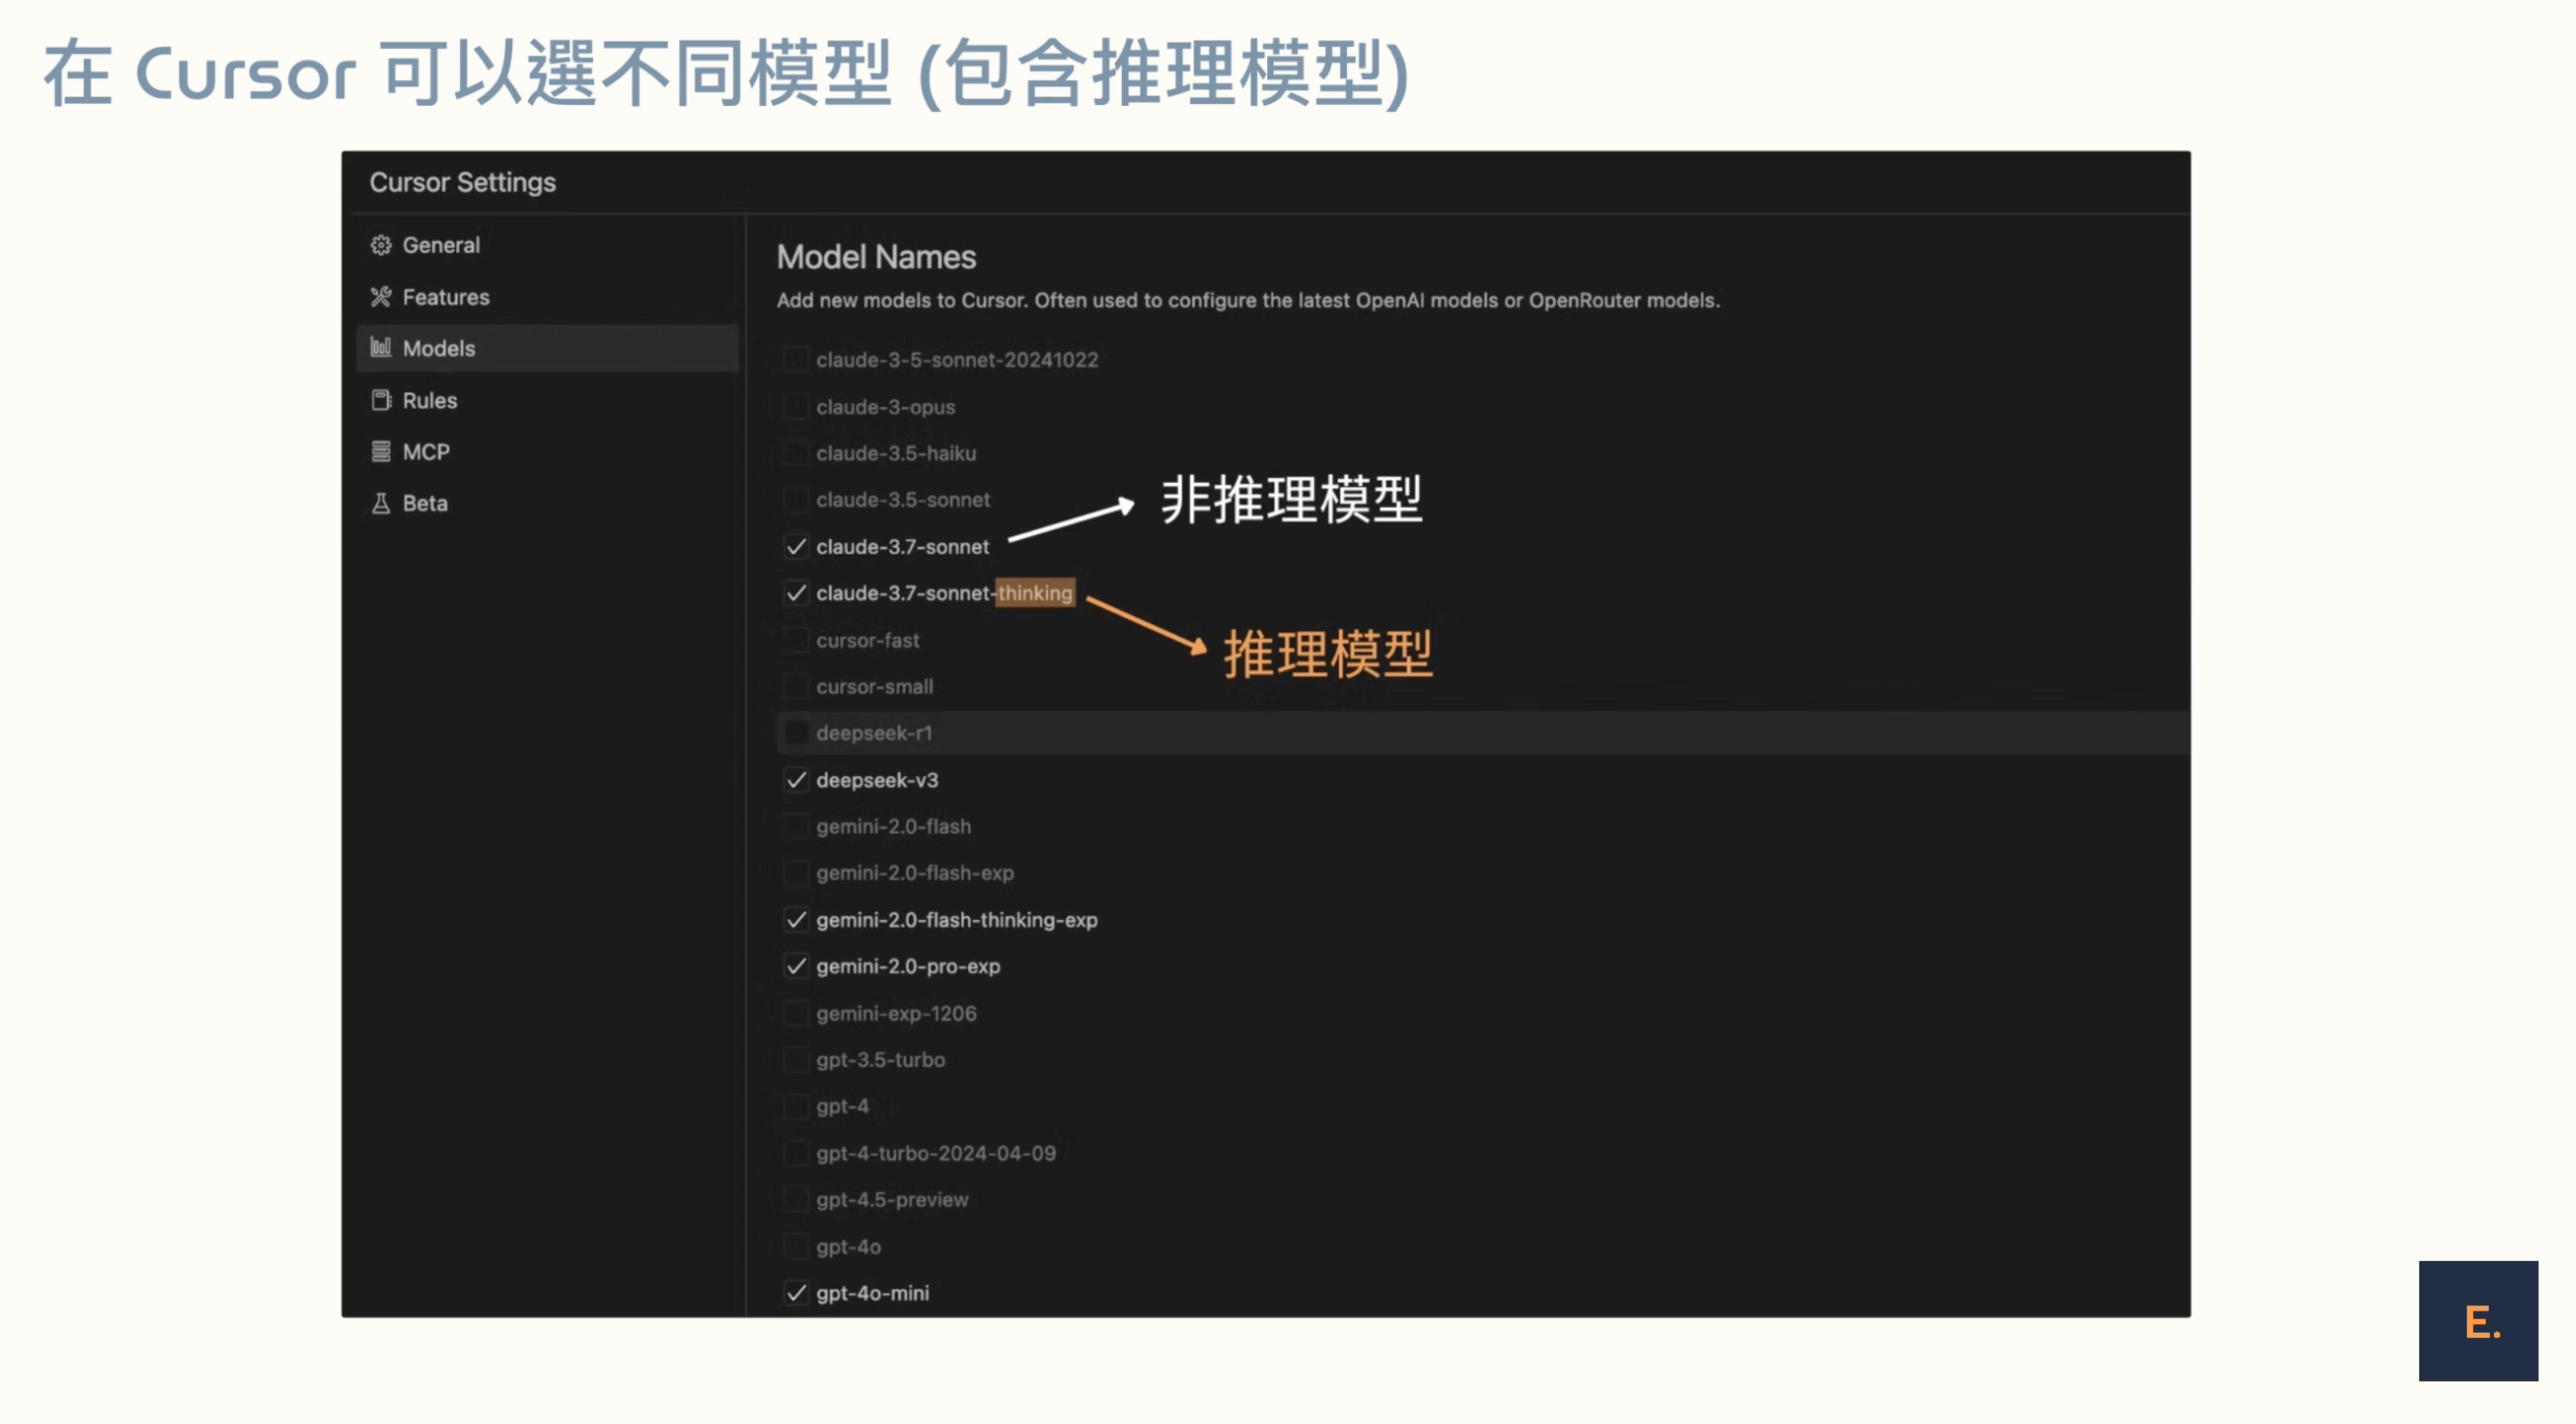
Task: Enable the gemini-2.0-flash model checkbox
Action: [x=796, y=827]
